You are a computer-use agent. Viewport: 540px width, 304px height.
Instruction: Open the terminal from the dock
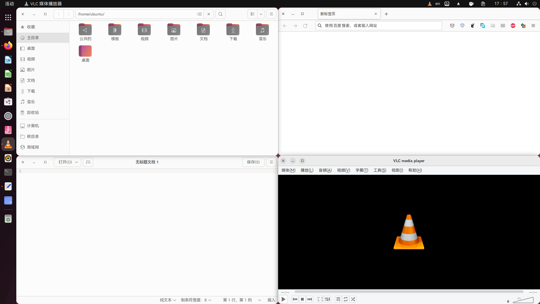pyautogui.click(x=8, y=172)
